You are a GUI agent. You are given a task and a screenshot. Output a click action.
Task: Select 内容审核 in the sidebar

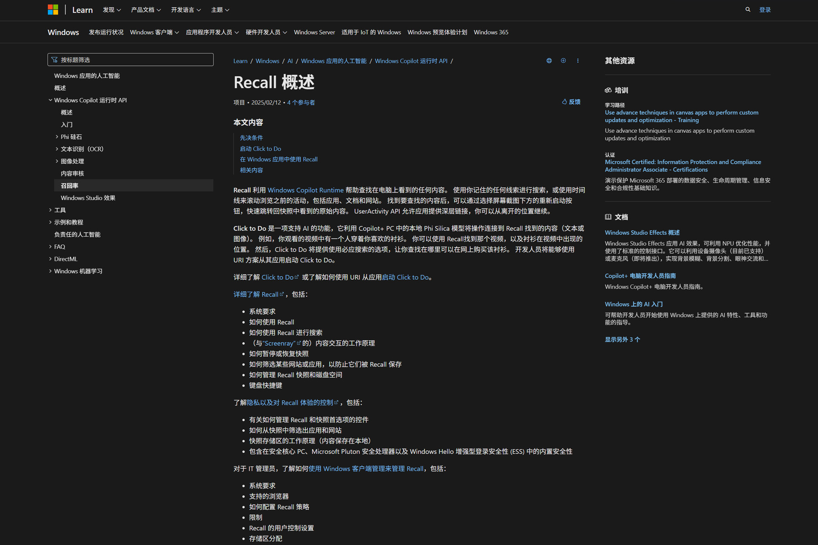(72, 174)
